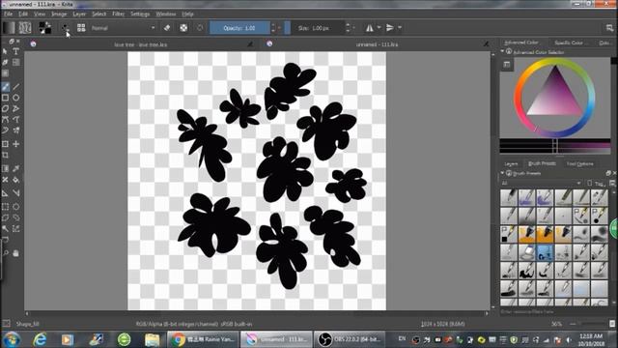Open vertical mirror options arrow
The height and width of the screenshot is (348, 618).
[x=400, y=28]
